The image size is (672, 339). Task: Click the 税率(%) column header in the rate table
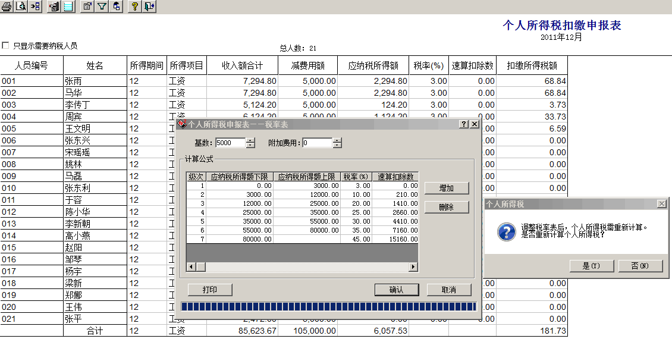point(356,177)
